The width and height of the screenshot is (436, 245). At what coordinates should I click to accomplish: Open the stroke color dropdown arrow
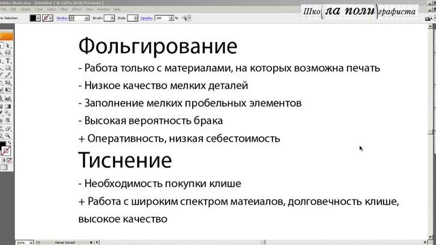coord(51,18)
